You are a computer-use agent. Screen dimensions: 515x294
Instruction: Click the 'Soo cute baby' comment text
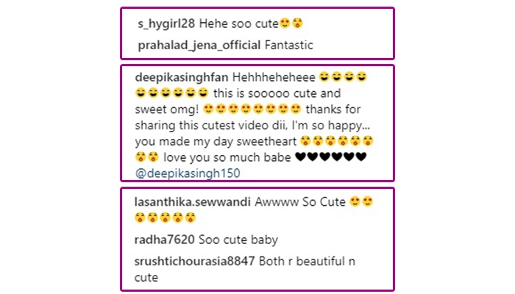[x=238, y=240]
